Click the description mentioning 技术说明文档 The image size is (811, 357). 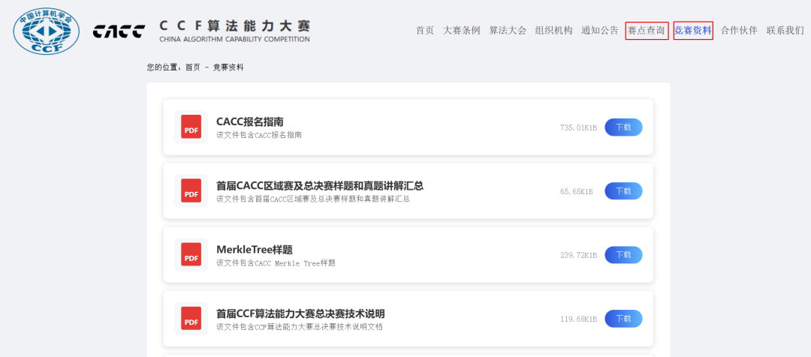coord(300,327)
